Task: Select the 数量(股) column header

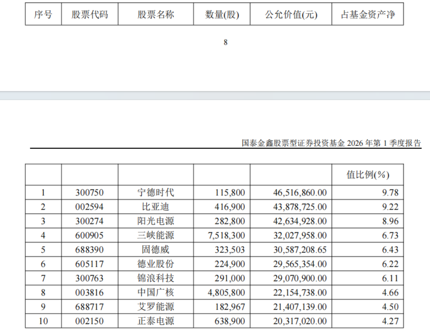Action: point(222,14)
